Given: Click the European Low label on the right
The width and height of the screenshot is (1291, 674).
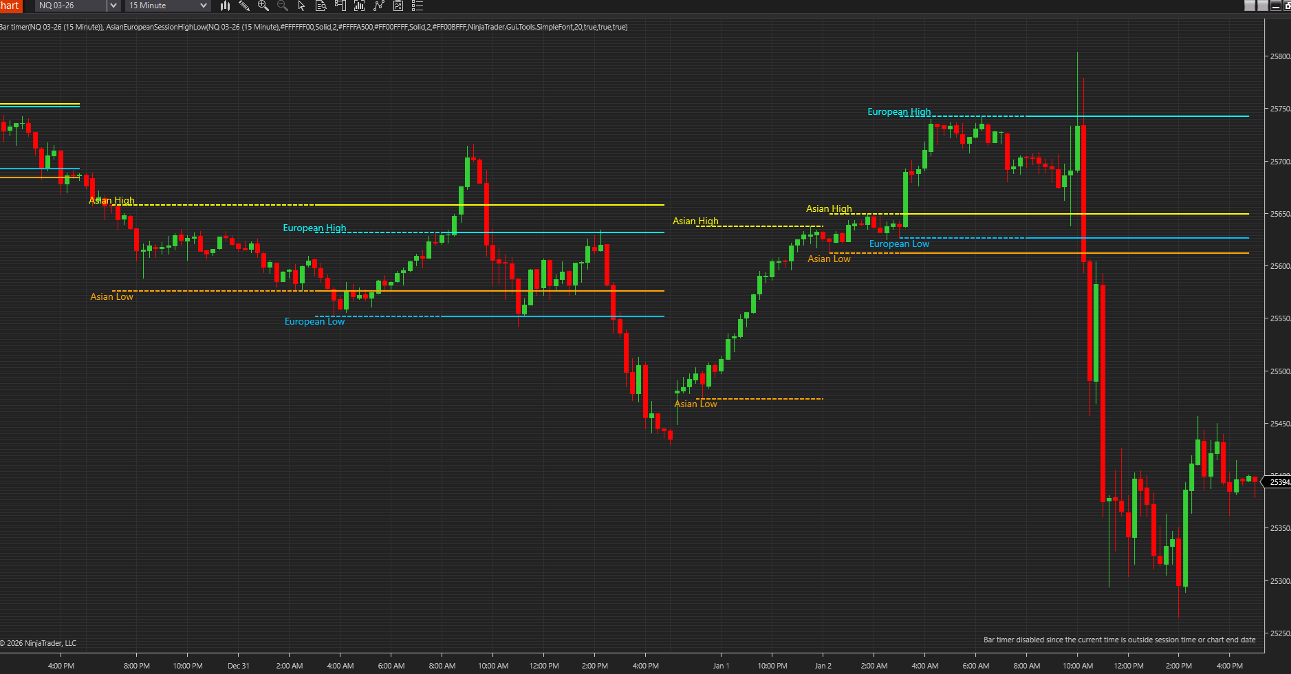Looking at the screenshot, I should tap(899, 243).
